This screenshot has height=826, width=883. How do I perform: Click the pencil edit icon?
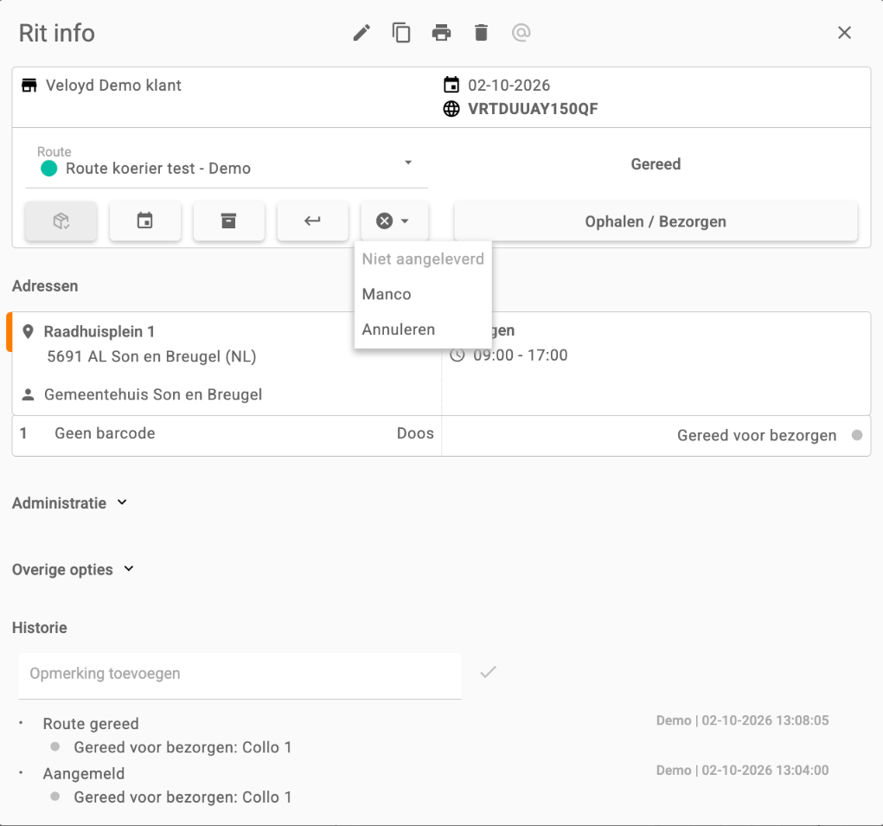click(x=362, y=33)
